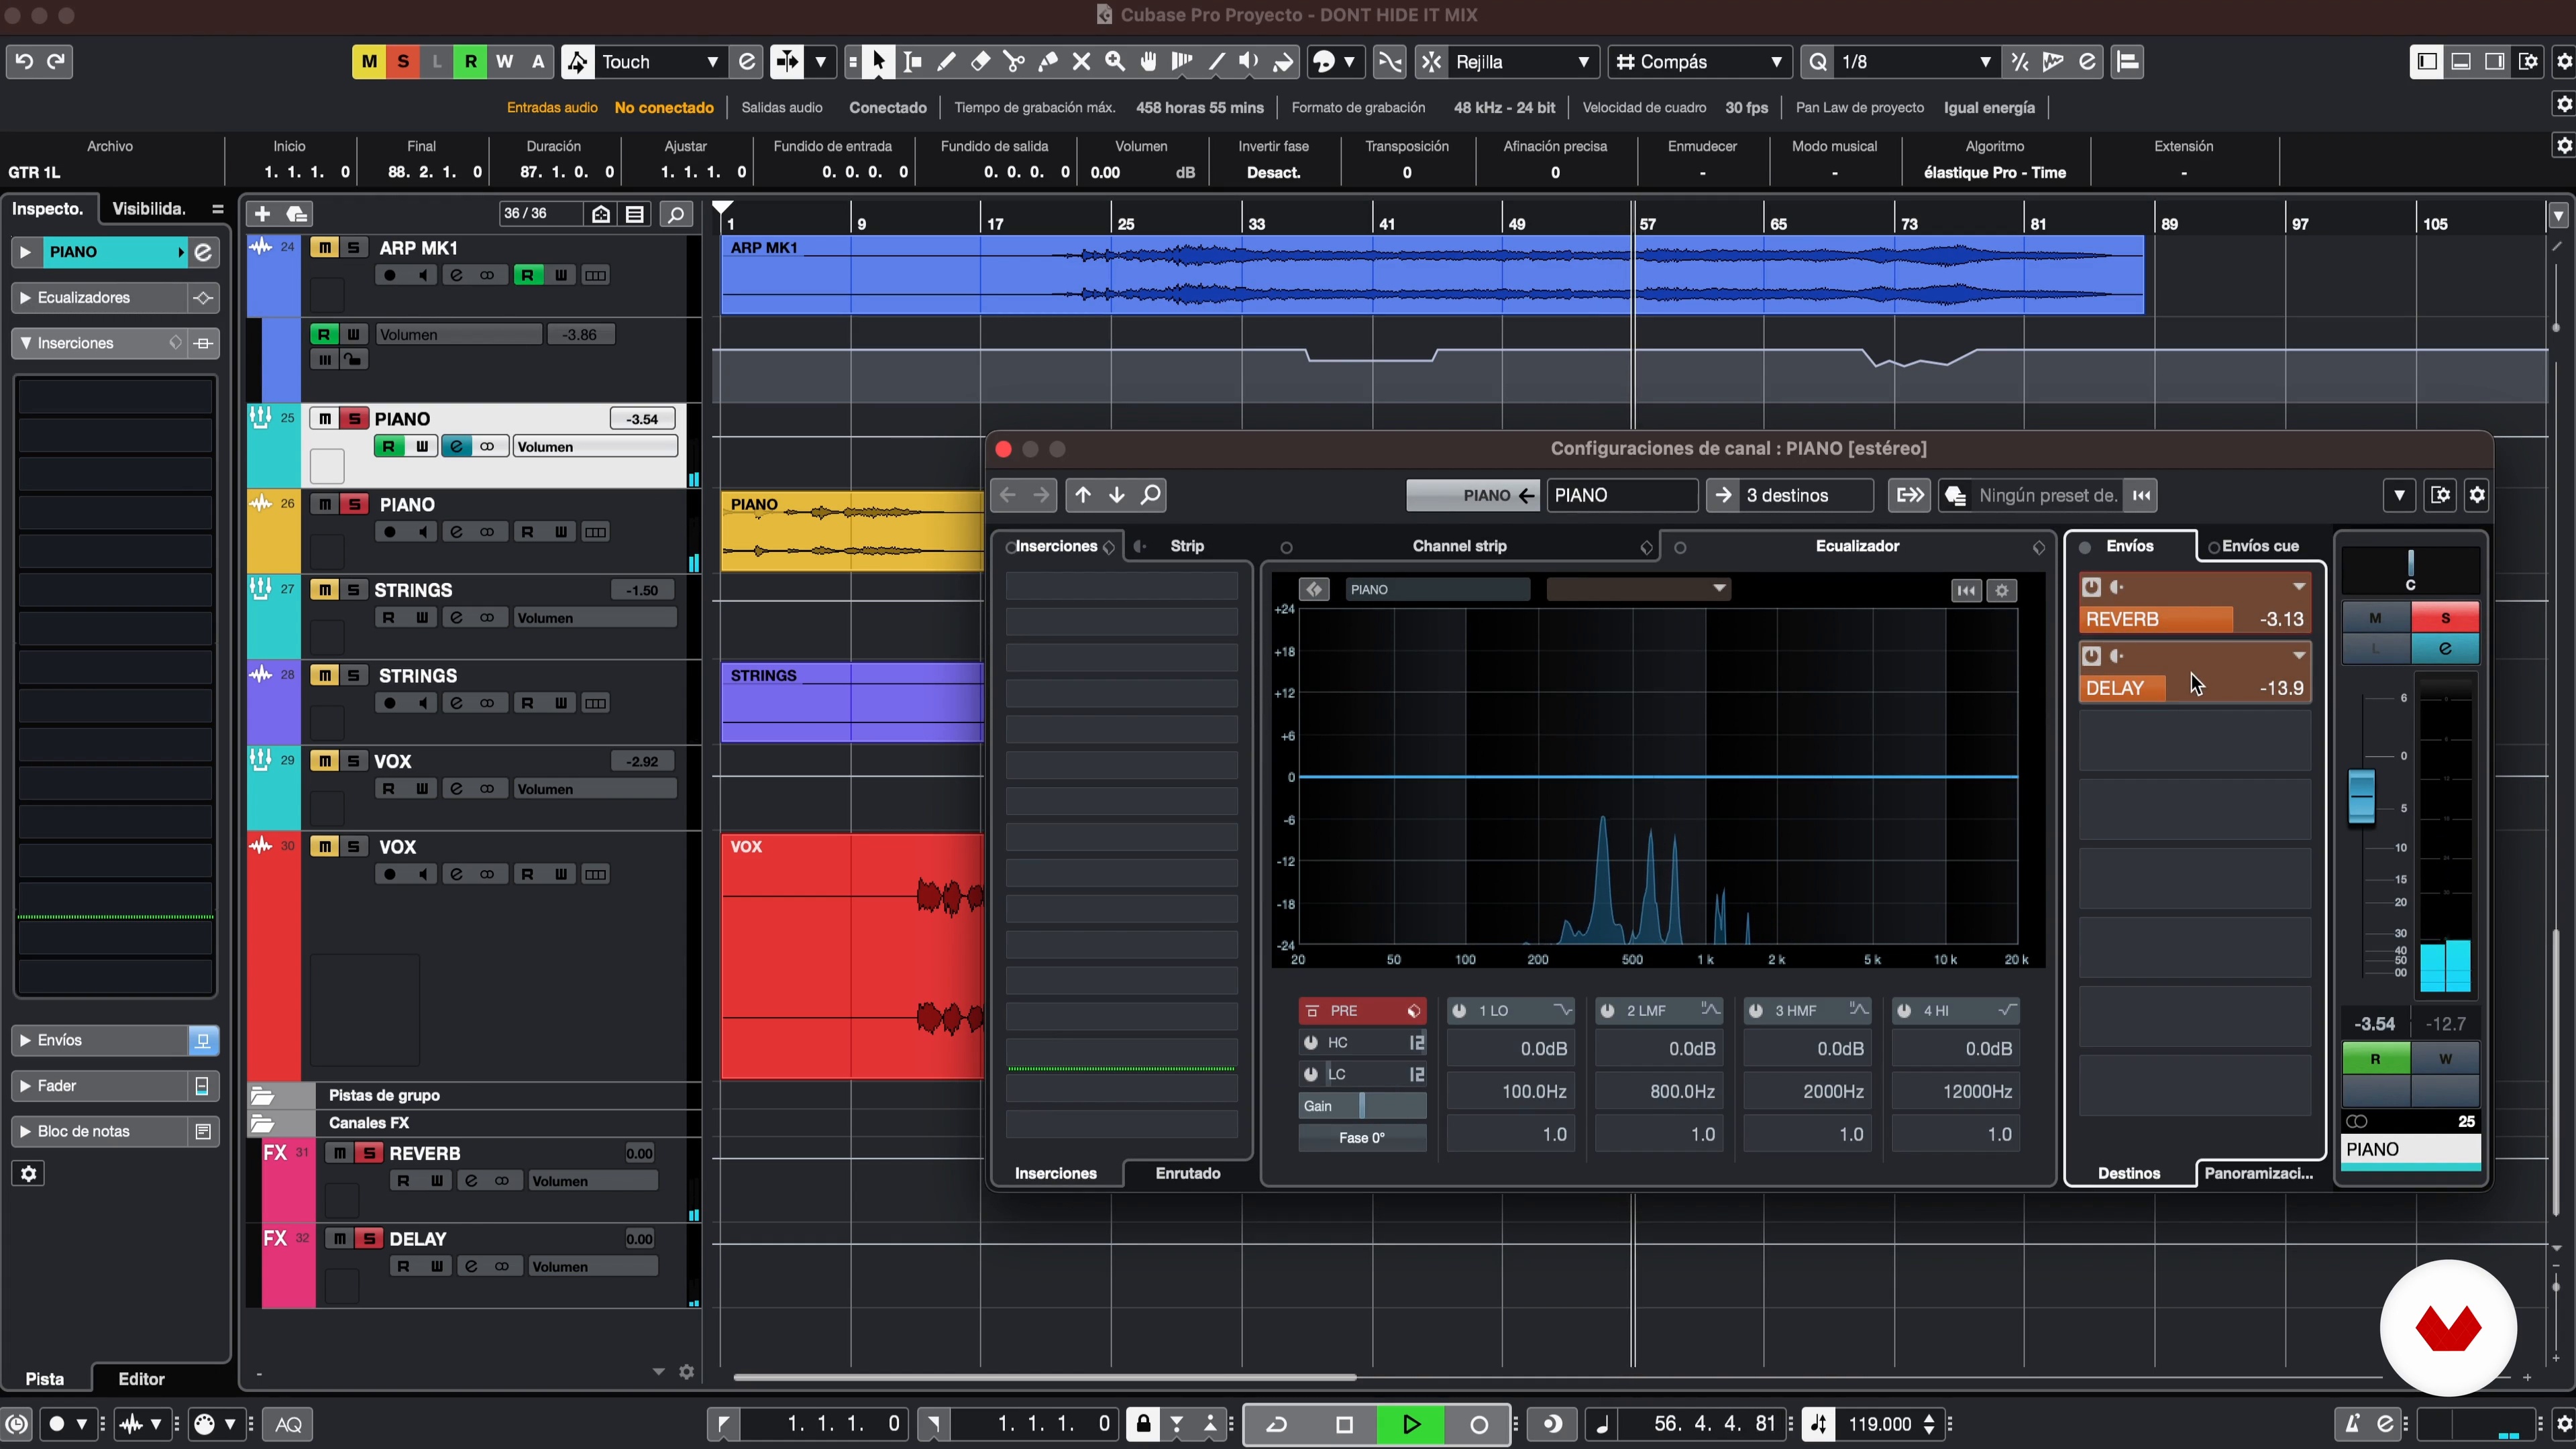The height and width of the screenshot is (1449, 2576).
Task: Toggle the REVERB send power button
Action: click(x=2091, y=587)
